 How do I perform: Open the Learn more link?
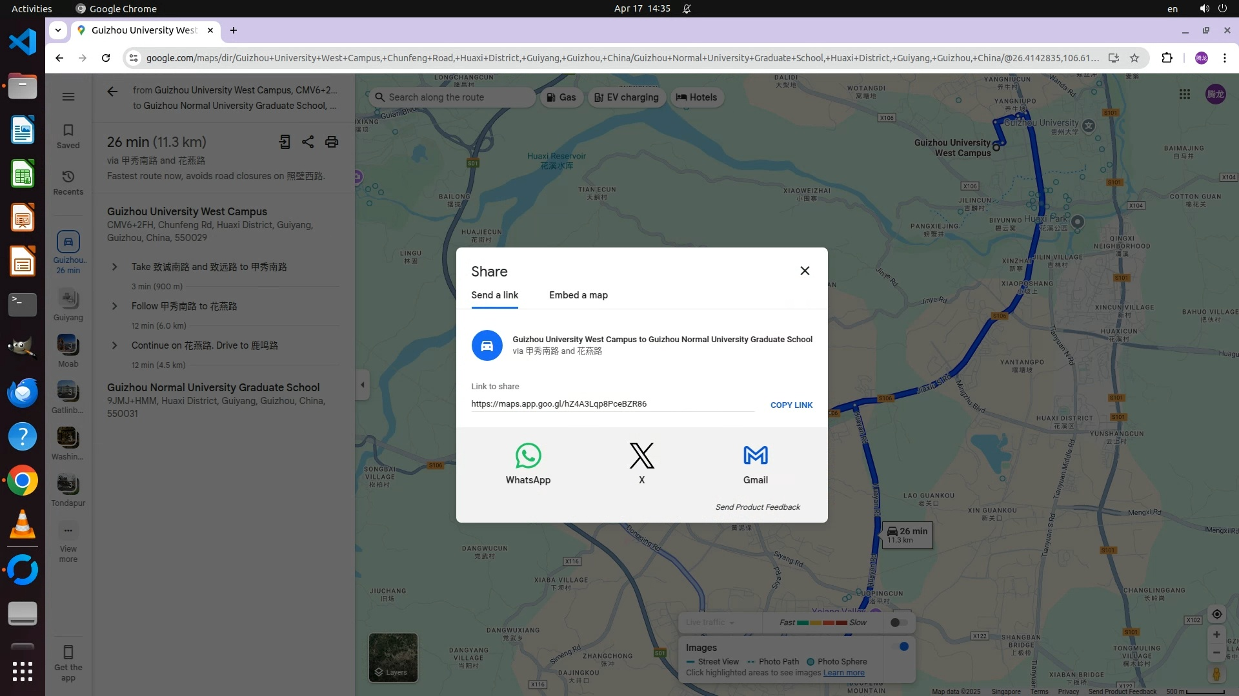[843, 673]
